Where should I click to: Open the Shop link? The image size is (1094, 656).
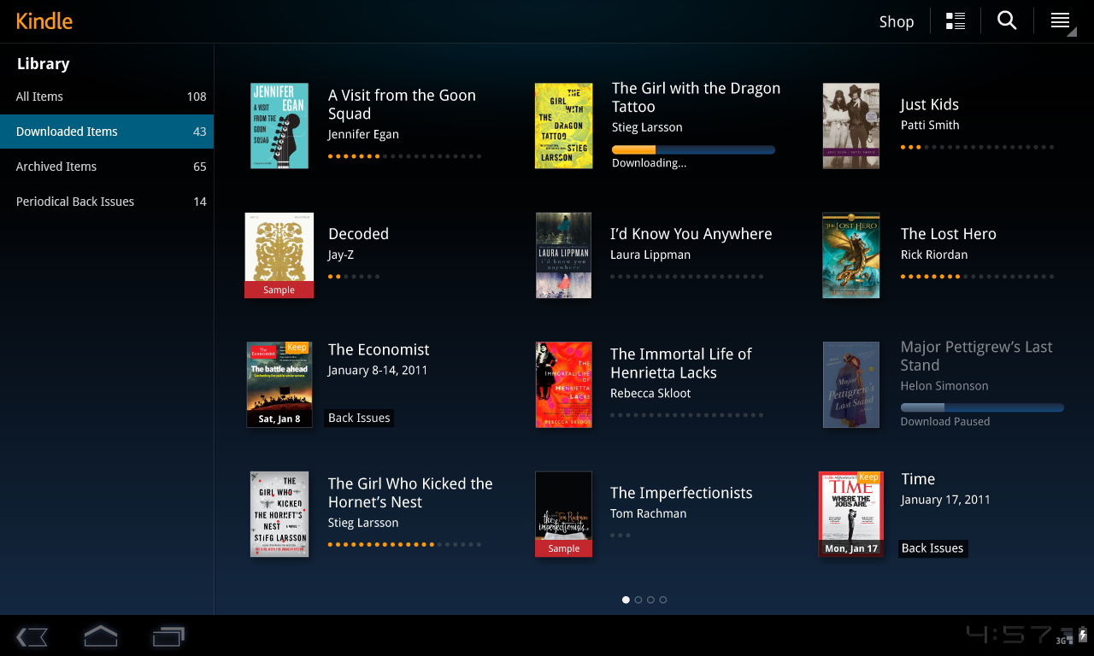coord(897,21)
